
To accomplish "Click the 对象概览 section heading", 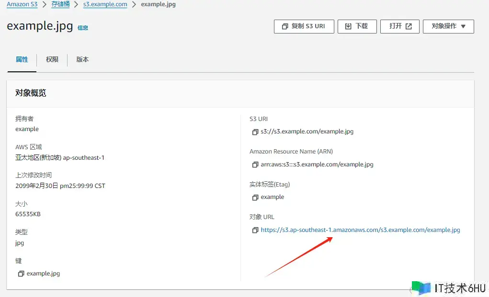I will click(x=31, y=93).
